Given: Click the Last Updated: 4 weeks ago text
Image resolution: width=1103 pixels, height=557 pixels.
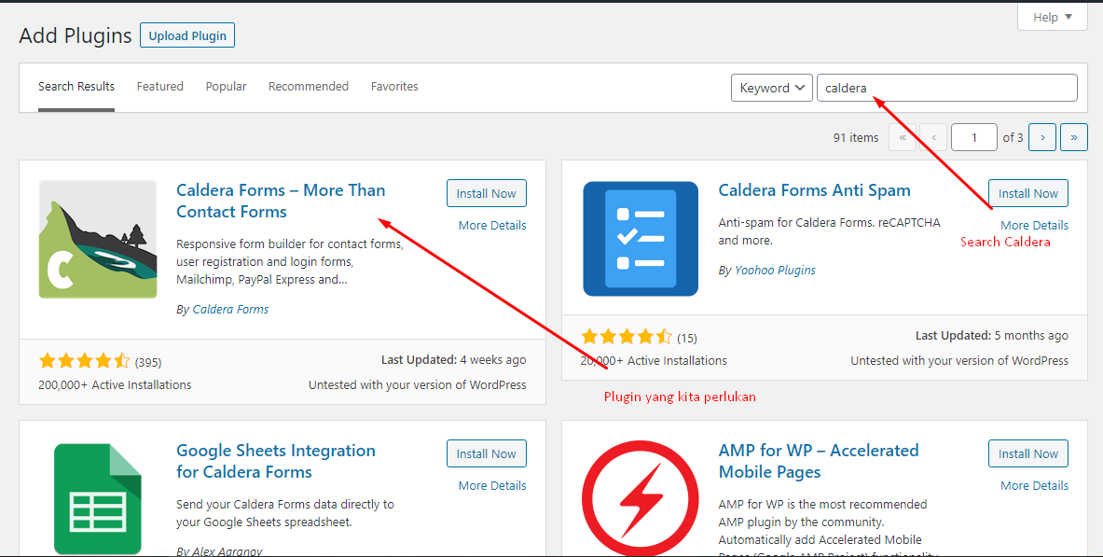Looking at the screenshot, I should point(454,360).
